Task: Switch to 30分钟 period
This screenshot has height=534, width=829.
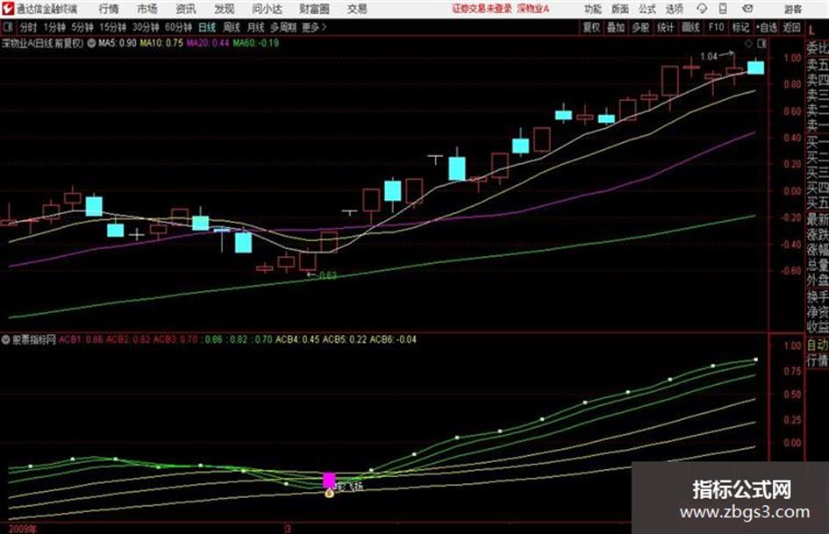Action: pyautogui.click(x=146, y=27)
